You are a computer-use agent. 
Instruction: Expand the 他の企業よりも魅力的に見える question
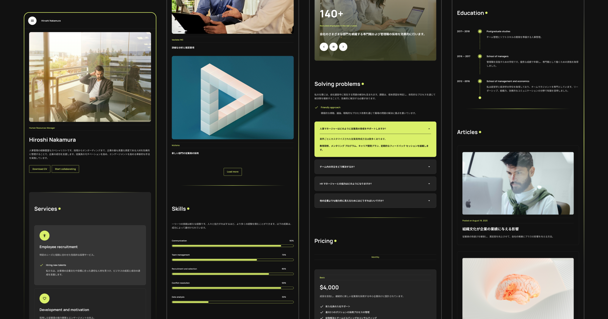[x=375, y=201]
